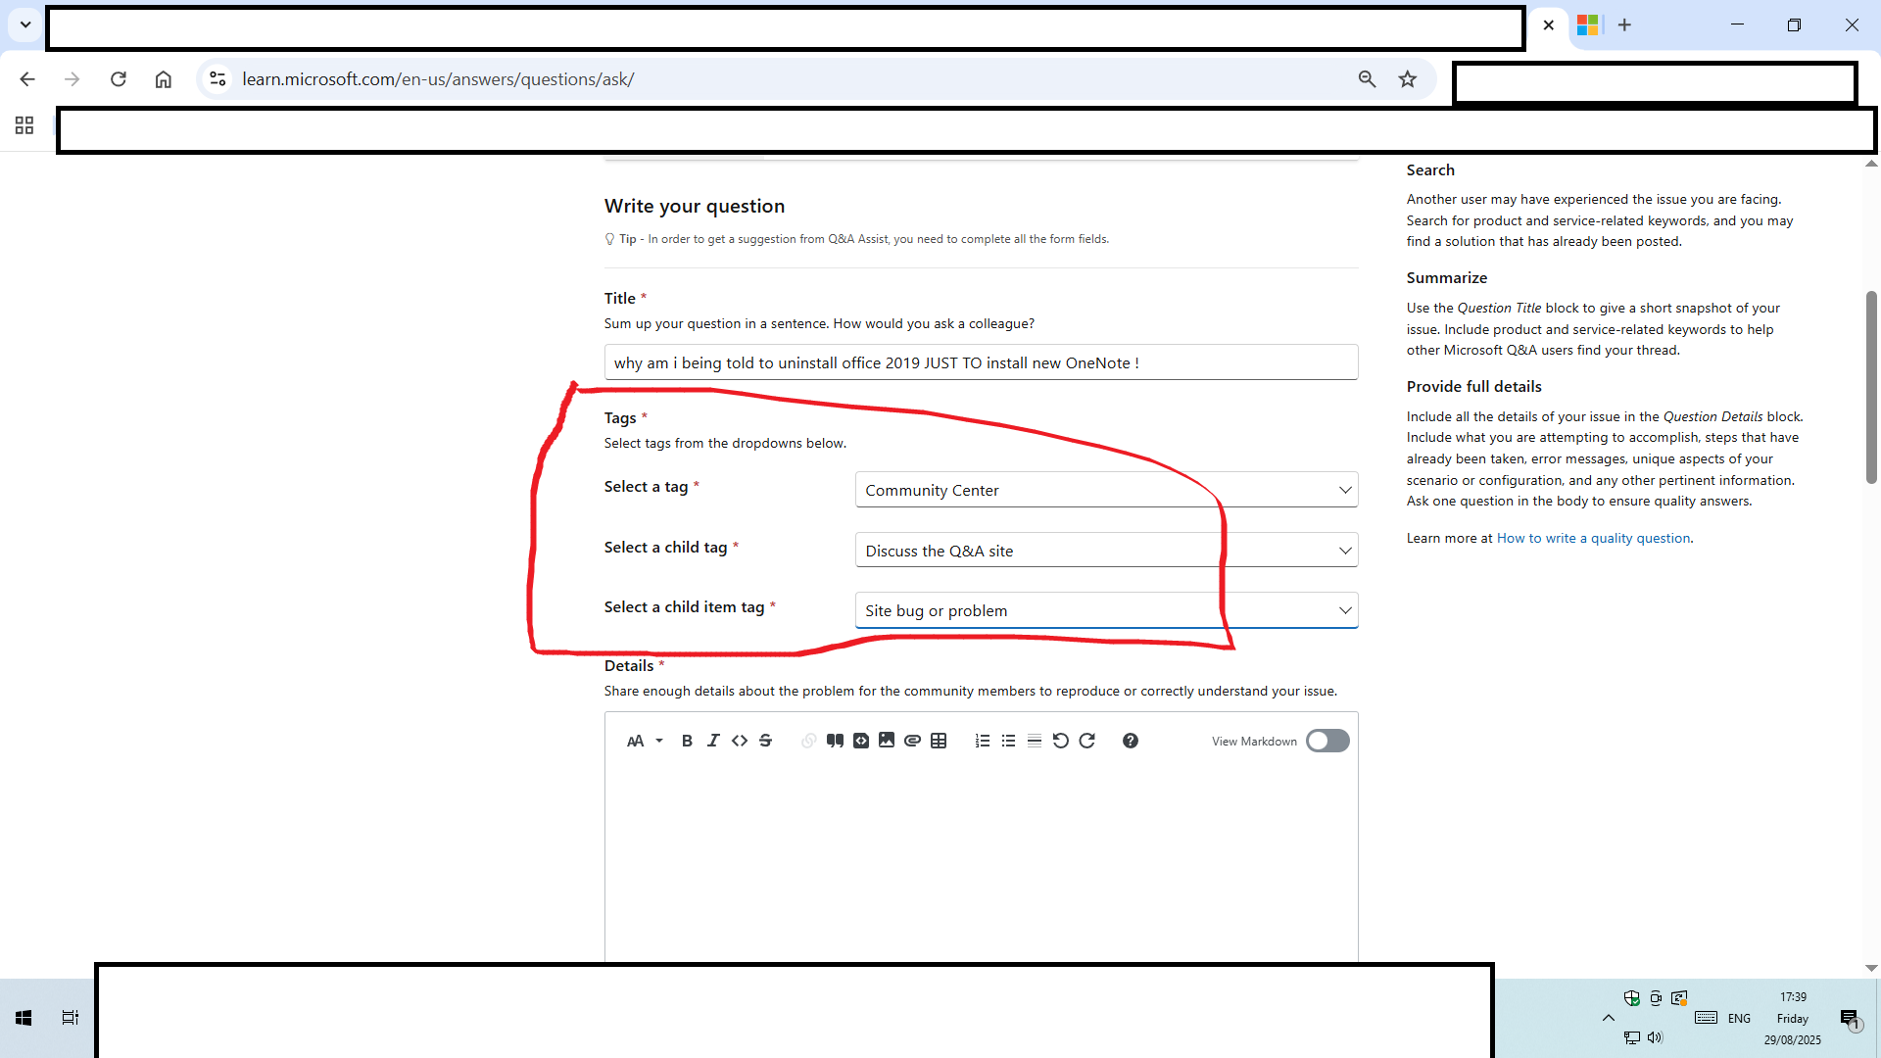
Task: Insert a blockquote using the quote icon
Action: (x=835, y=741)
